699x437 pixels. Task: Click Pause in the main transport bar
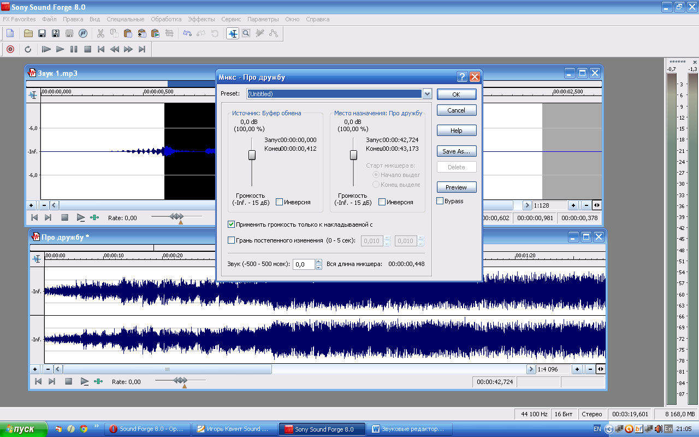[x=74, y=49]
